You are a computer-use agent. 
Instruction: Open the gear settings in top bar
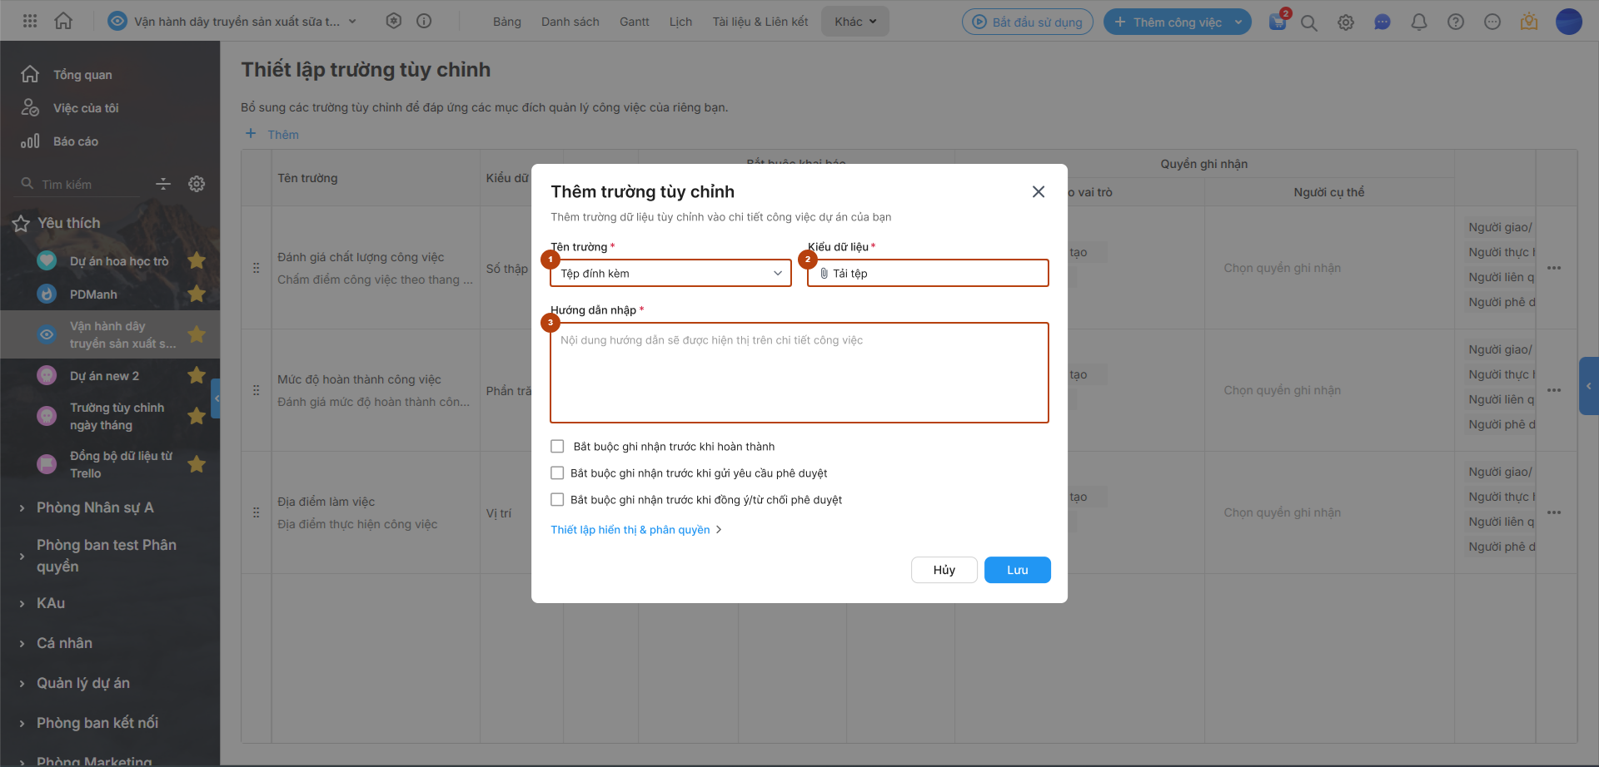point(1346,22)
